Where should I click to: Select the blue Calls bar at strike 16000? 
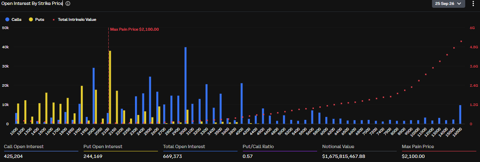(460, 115)
